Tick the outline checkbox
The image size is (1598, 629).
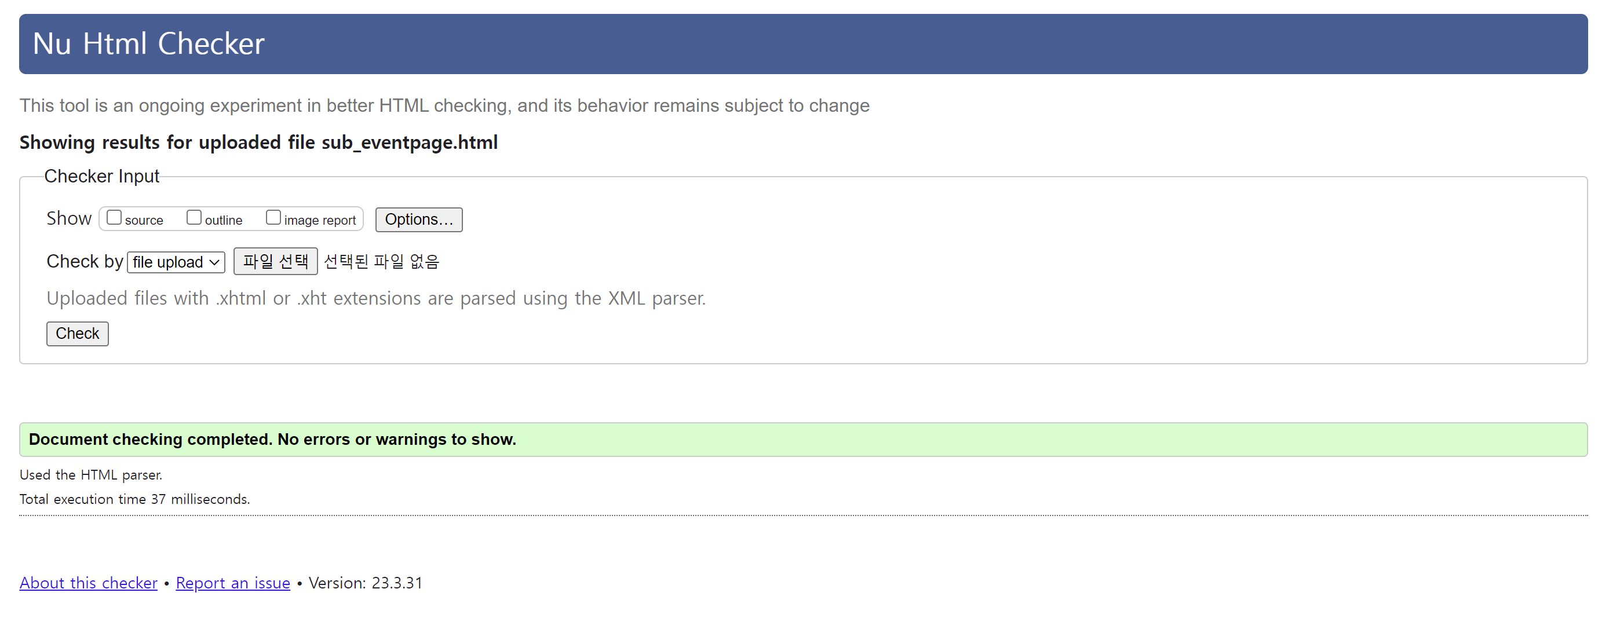click(x=194, y=218)
